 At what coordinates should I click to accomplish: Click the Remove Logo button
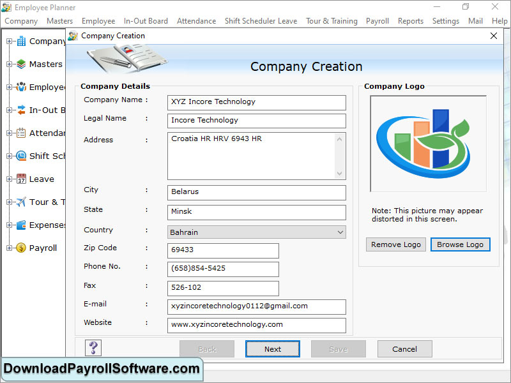point(395,244)
